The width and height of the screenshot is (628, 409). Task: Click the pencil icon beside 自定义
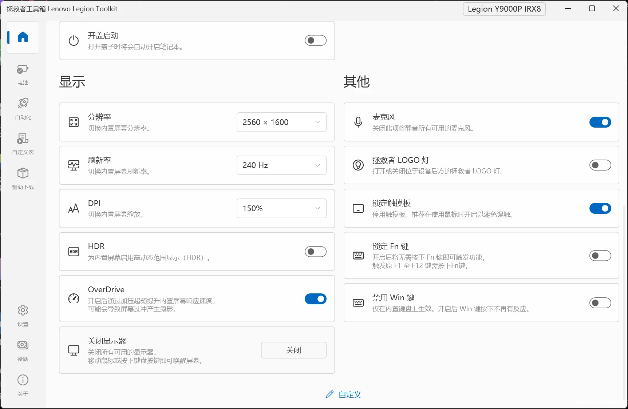(x=330, y=394)
